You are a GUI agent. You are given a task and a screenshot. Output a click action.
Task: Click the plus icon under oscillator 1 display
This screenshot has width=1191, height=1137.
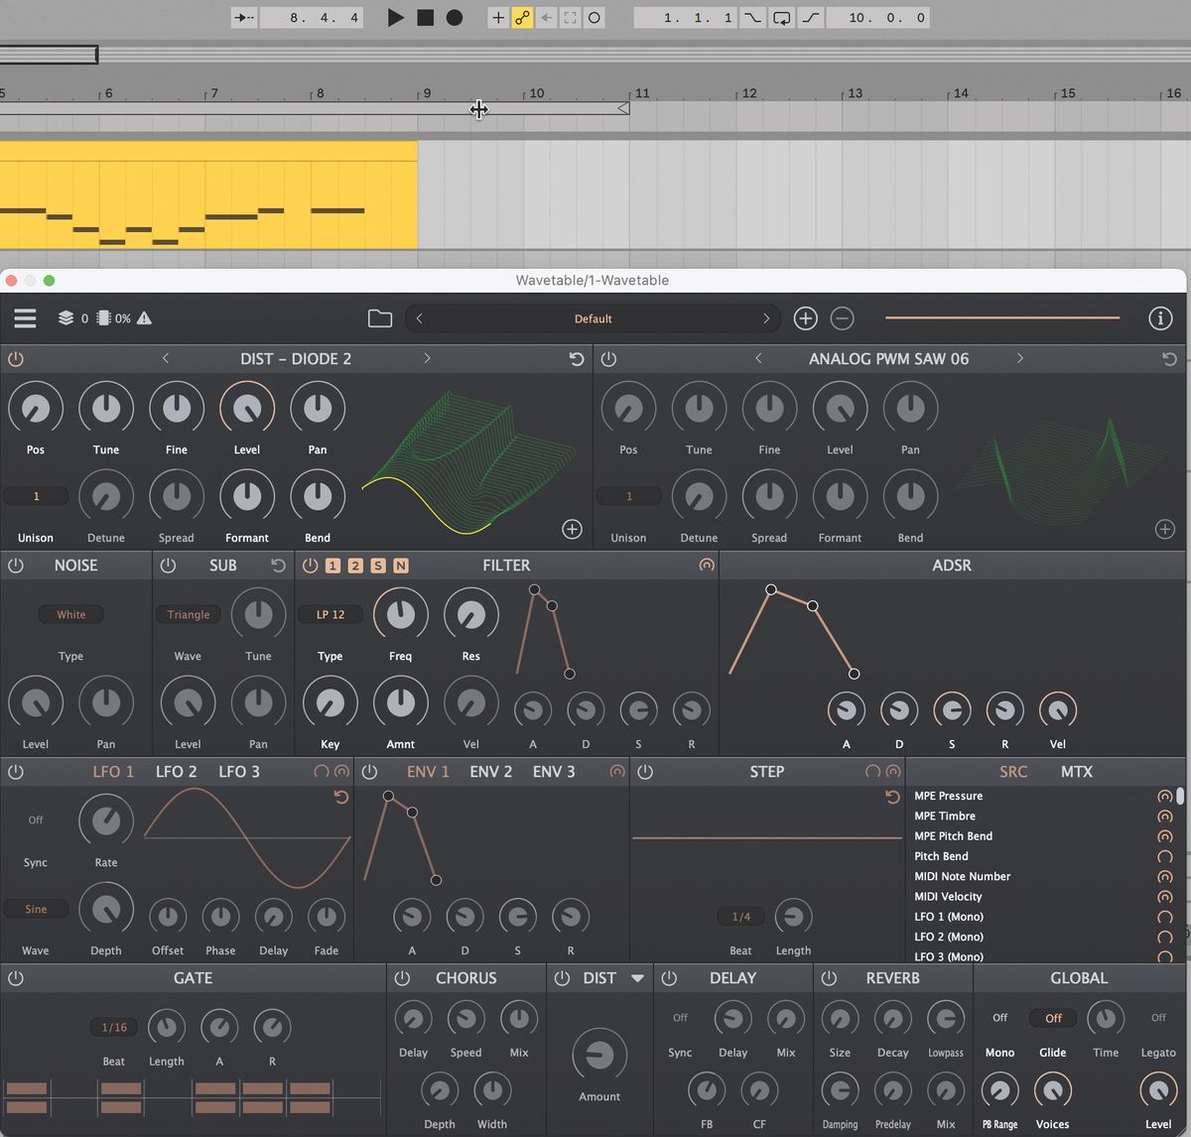pos(572,529)
